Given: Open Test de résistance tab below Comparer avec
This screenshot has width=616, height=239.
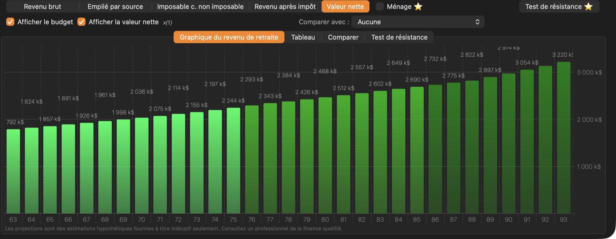Looking at the screenshot, I should pyautogui.click(x=399, y=37).
